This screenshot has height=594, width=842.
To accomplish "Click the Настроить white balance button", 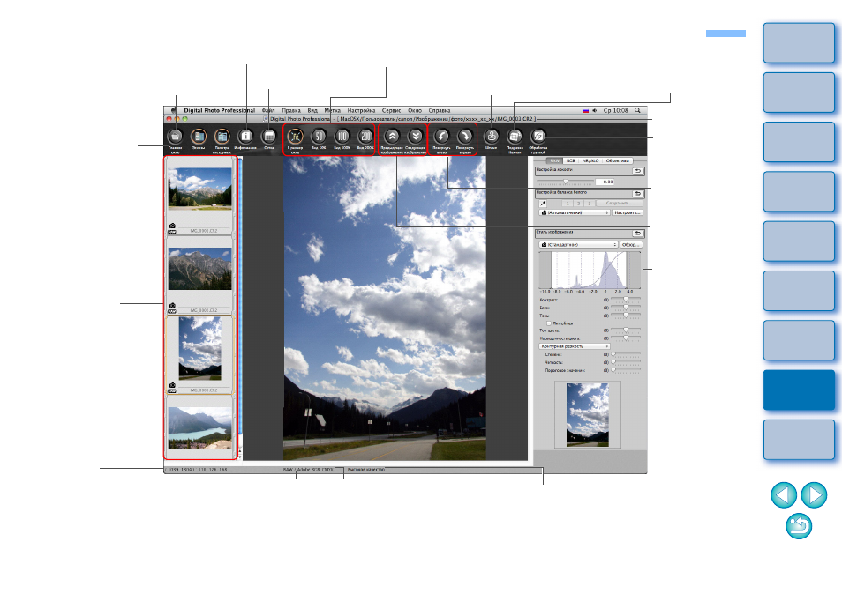I will 628,212.
